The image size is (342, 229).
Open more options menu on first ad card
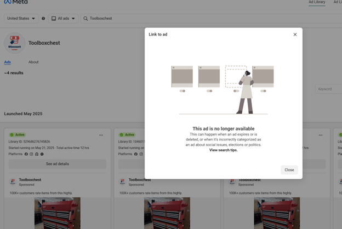pos(101,135)
